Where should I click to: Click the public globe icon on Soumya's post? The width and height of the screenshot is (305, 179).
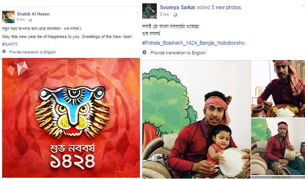[175, 15]
